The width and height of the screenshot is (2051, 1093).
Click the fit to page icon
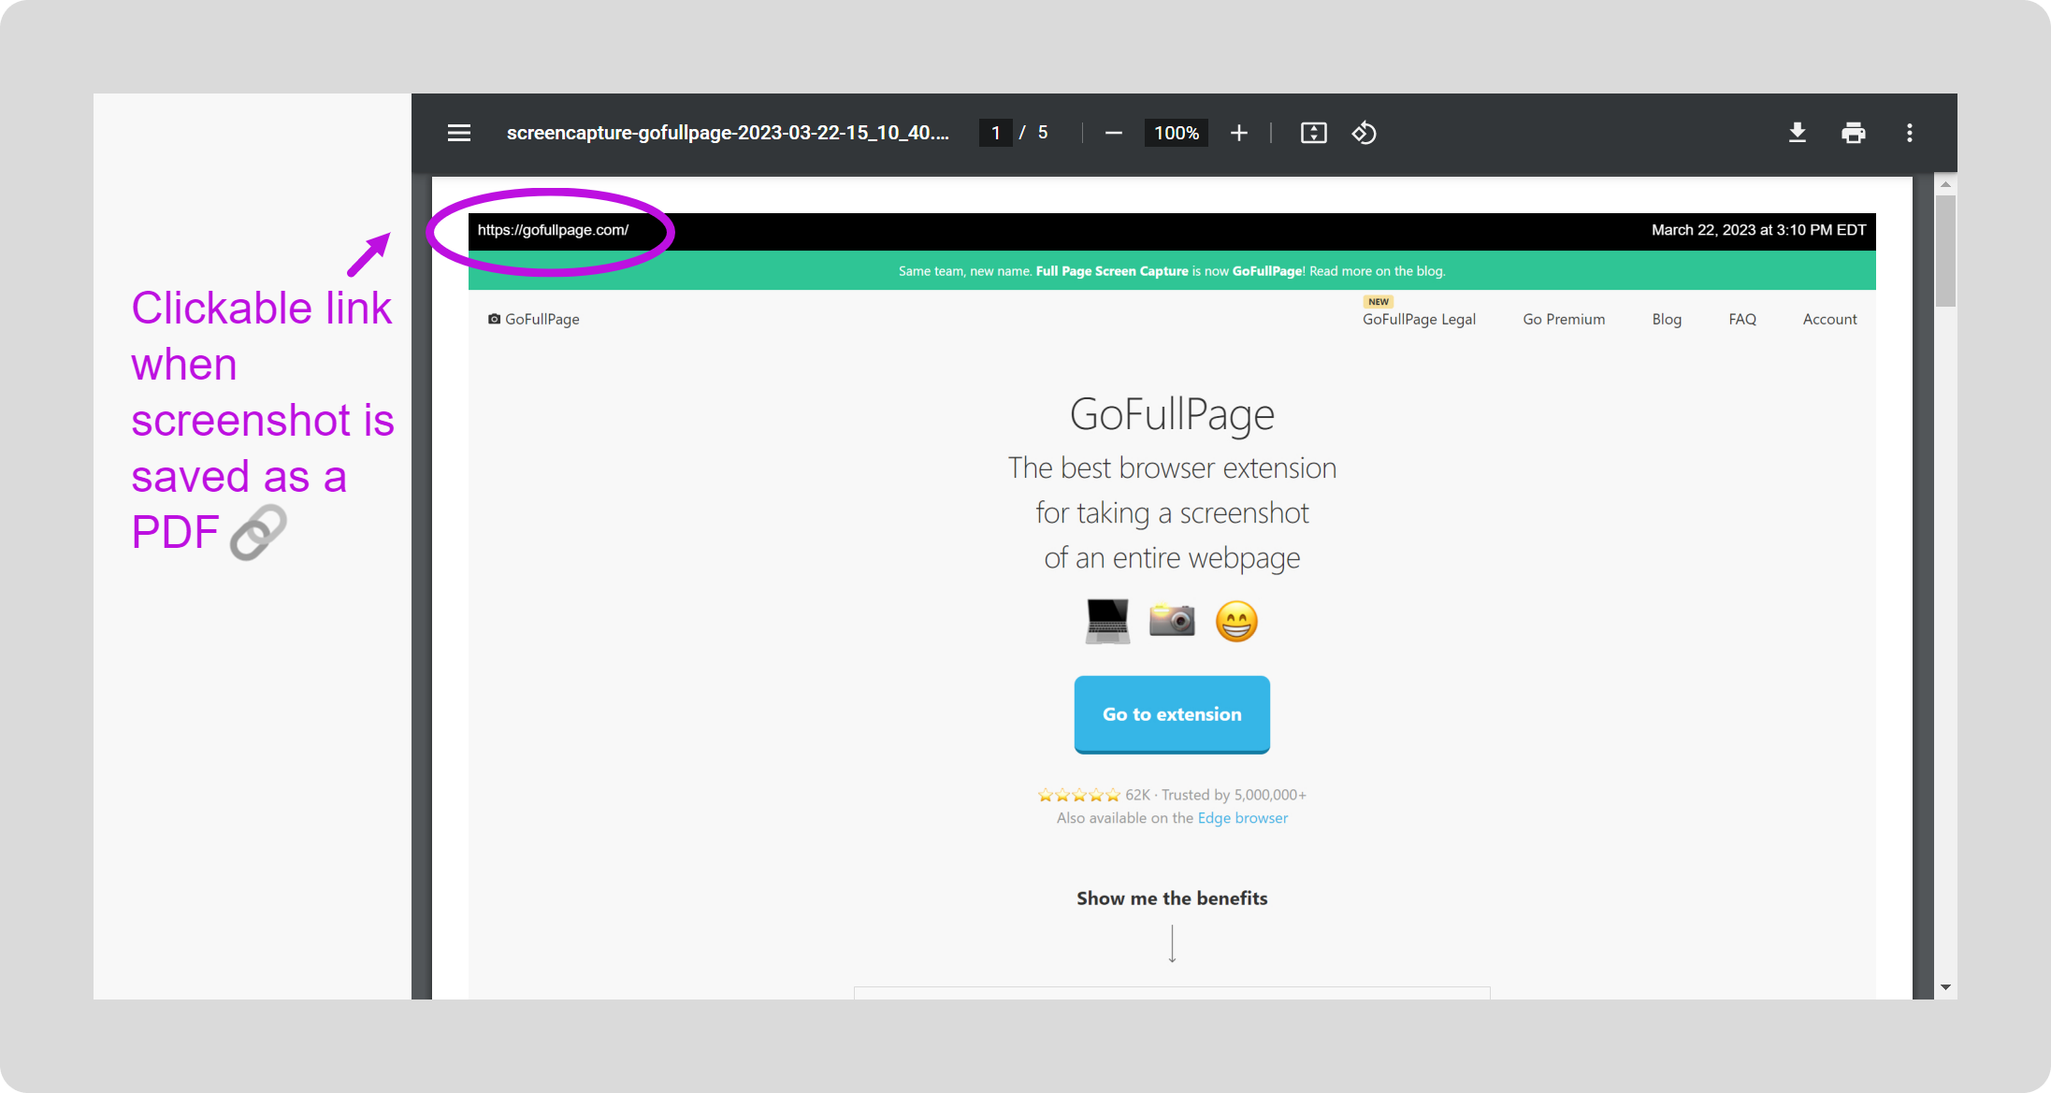coord(1313,133)
